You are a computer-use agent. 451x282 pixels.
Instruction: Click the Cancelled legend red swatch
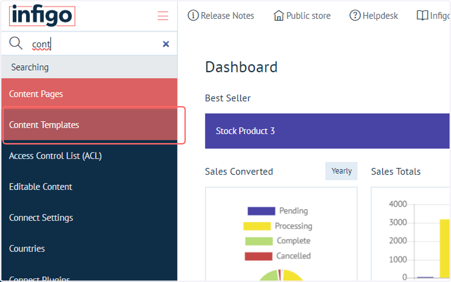pyautogui.click(x=258, y=256)
